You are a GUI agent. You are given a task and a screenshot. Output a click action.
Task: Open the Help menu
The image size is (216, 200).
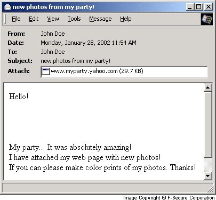(x=126, y=19)
